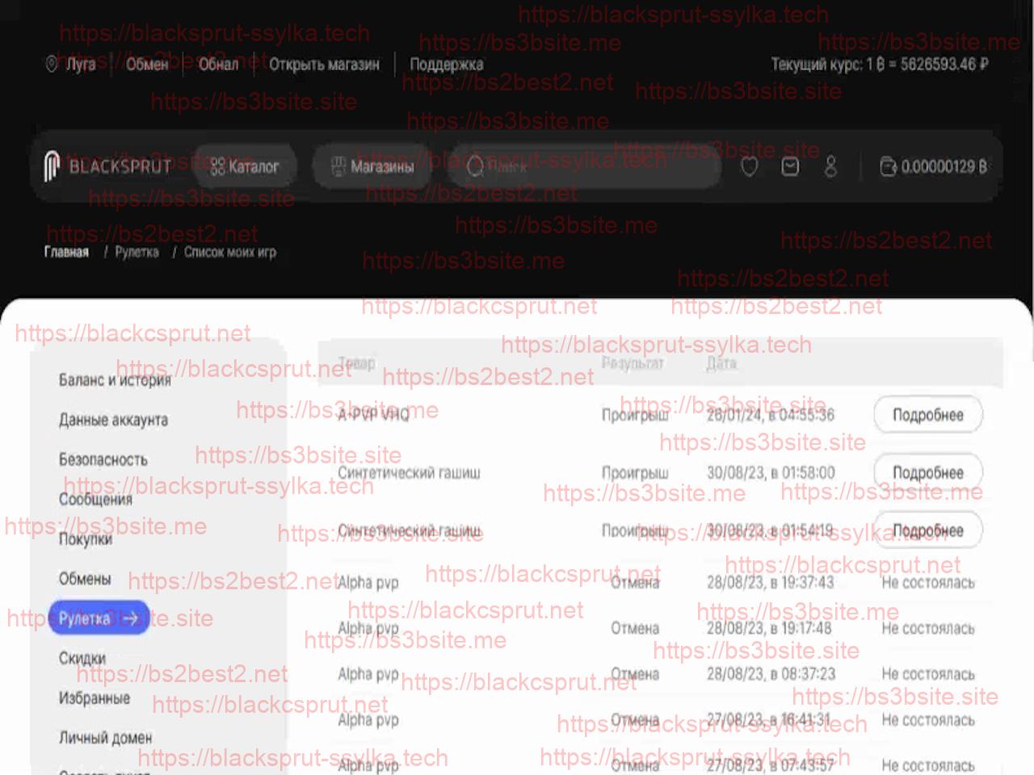
Task: Click the heart favorites icon in header
Action: tap(750, 167)
